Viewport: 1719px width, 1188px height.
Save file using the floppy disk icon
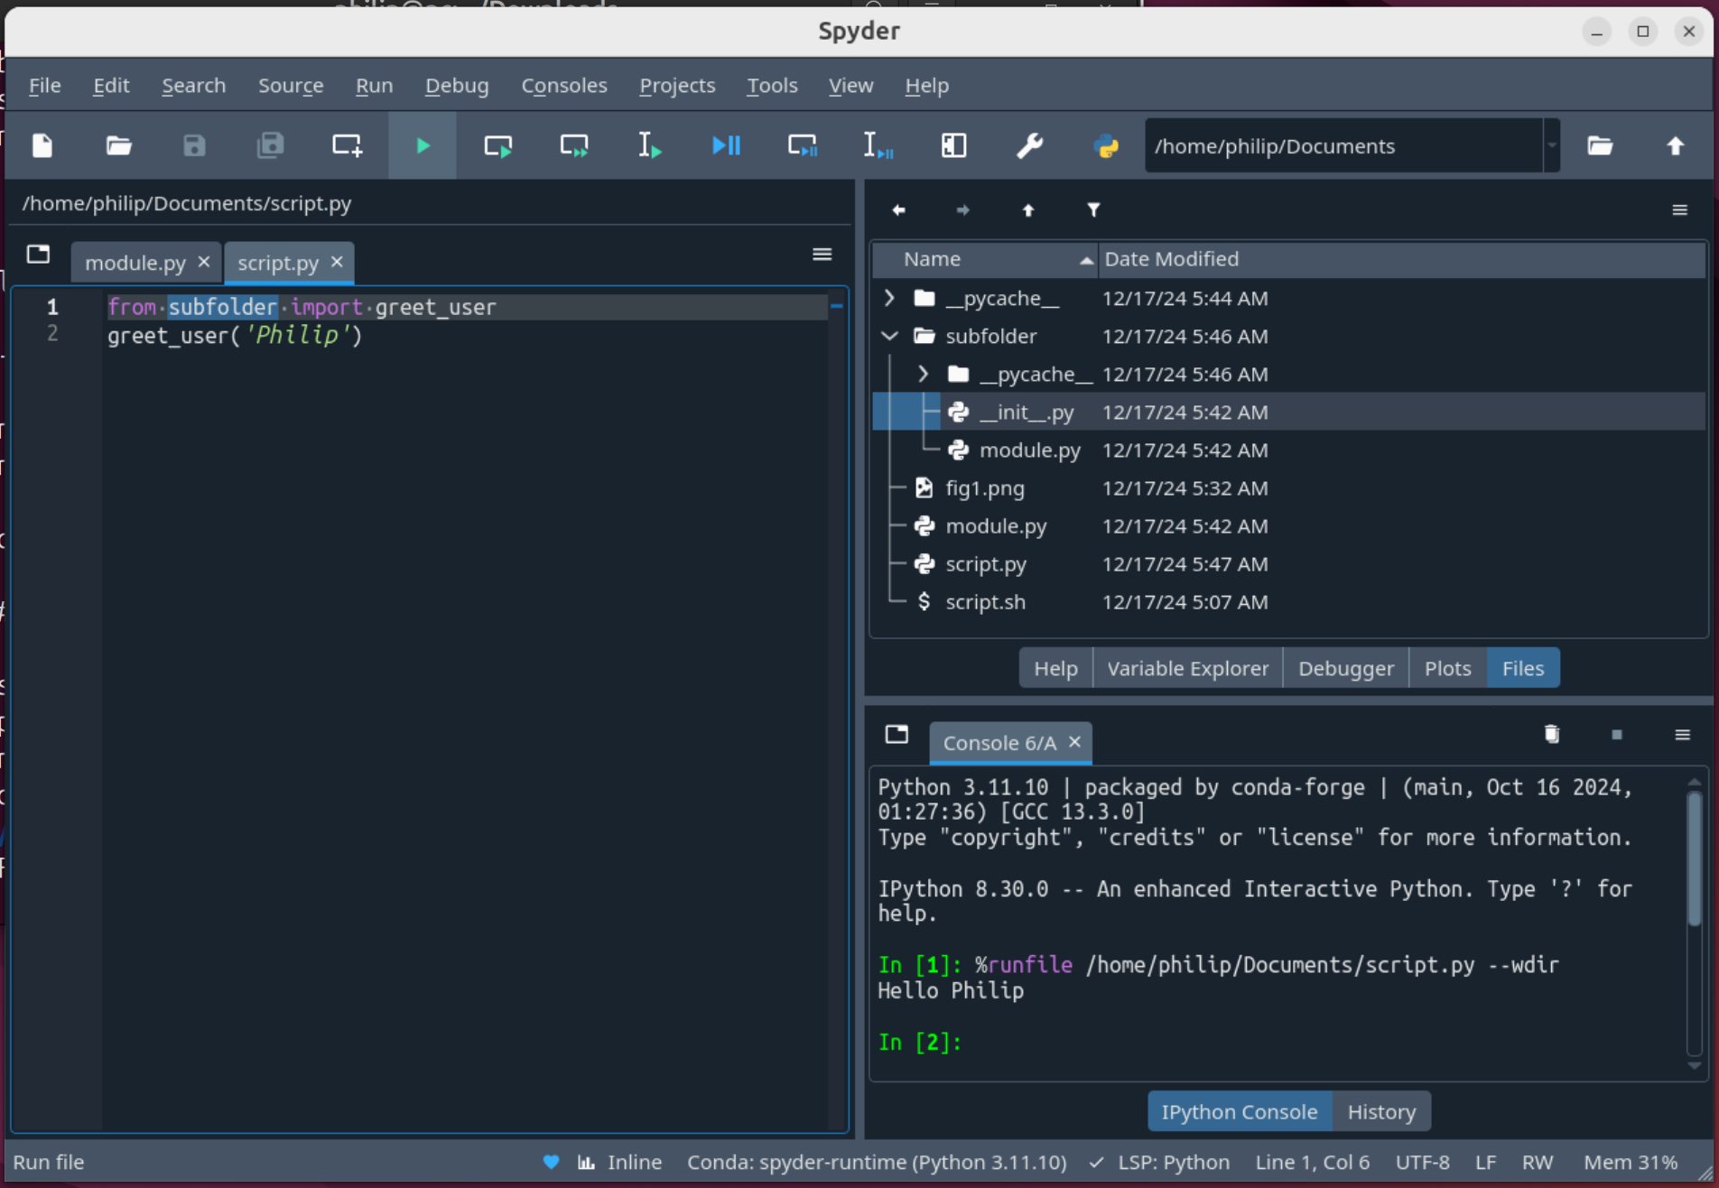(x=194, y=145)
